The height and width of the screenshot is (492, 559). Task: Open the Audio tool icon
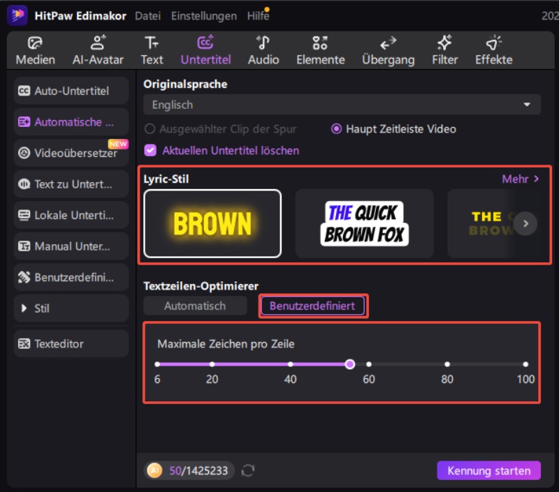263,43
